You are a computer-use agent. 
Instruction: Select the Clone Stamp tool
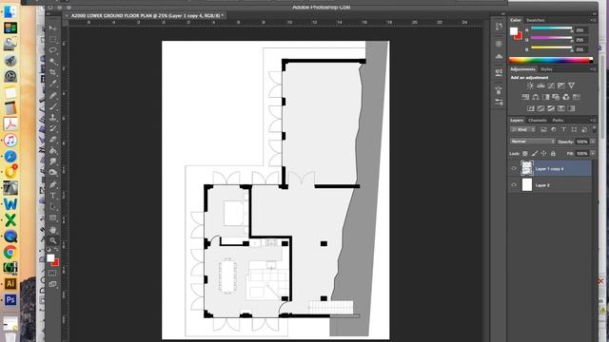tap(53, 117)
